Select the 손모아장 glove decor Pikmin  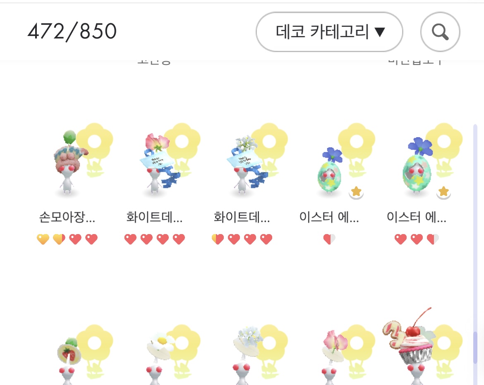pos(70,163)
